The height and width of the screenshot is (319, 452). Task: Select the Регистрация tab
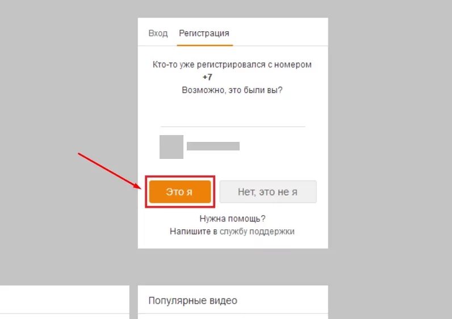[x=204, y=33]
